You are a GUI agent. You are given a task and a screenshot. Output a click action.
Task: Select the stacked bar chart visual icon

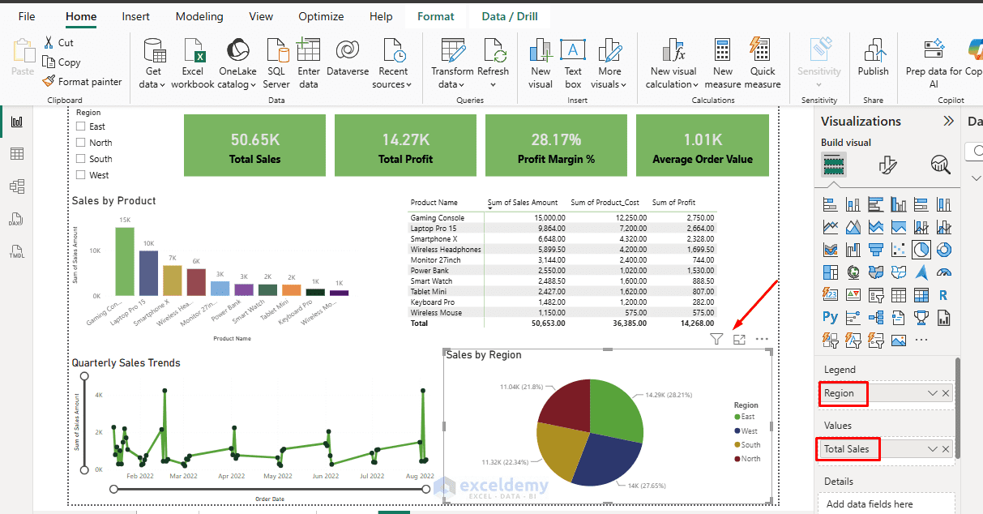tap(831, 204)
